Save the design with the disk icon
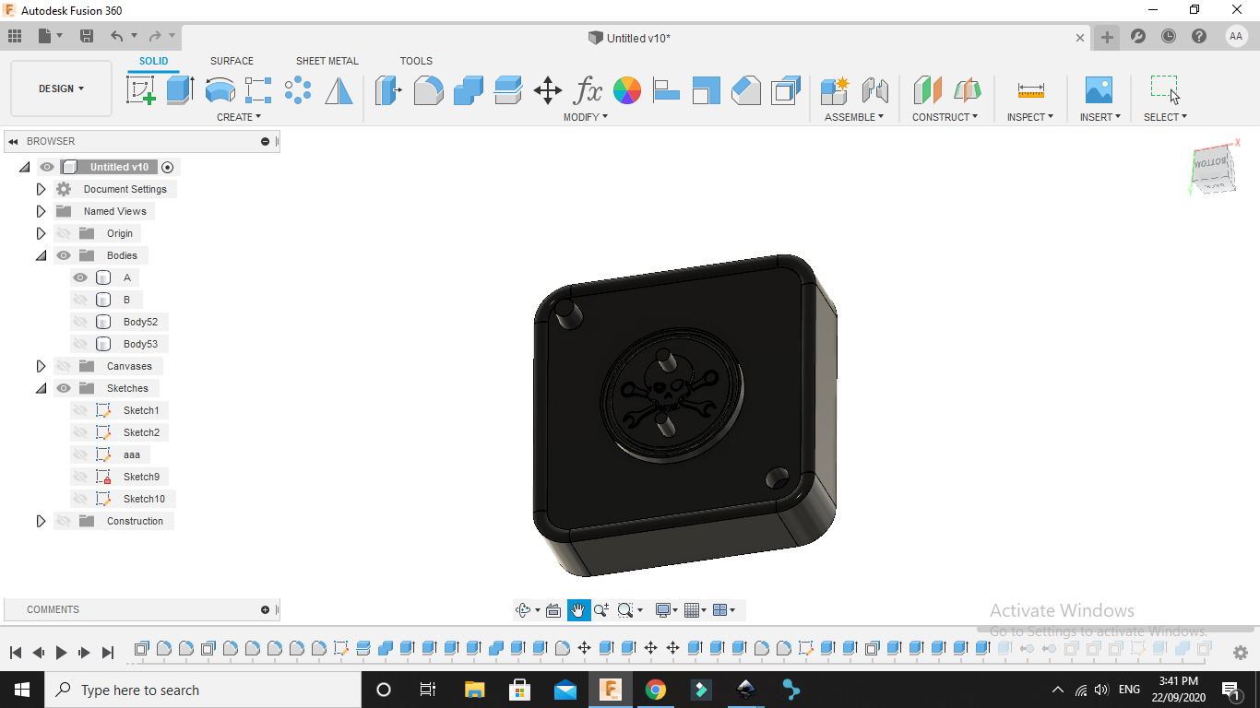This screenshot has width=1260, height=708. tap(87, 36)
